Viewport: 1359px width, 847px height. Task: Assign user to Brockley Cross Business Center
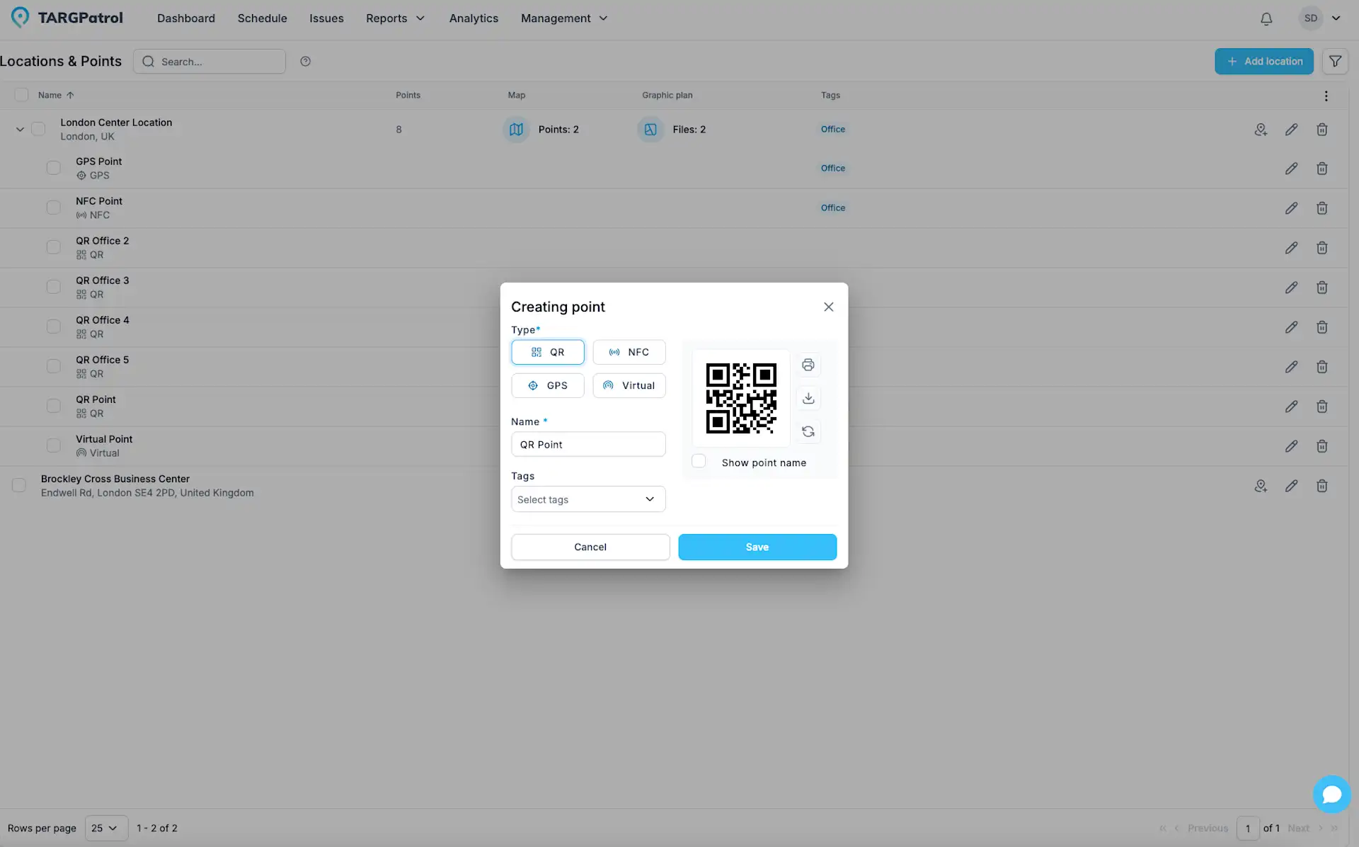[x=1260, y=486]
